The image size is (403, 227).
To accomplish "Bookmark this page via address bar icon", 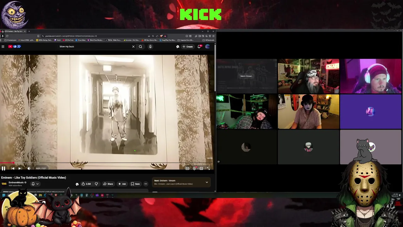I will point(38,36).
